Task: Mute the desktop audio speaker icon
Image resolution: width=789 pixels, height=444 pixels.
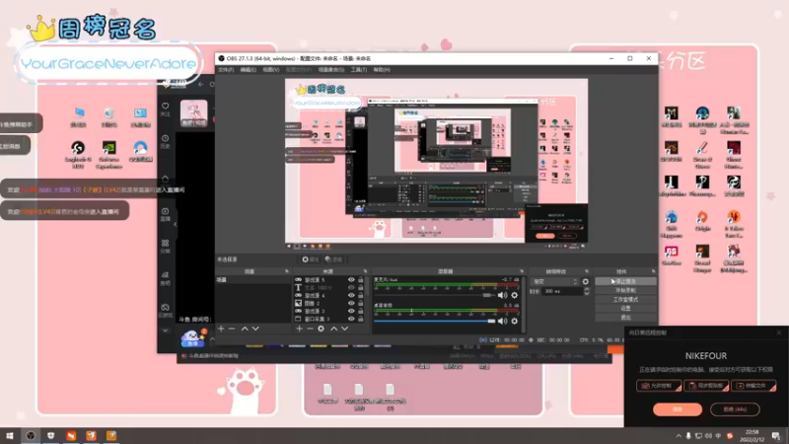Action: click(x=502, y=322)
